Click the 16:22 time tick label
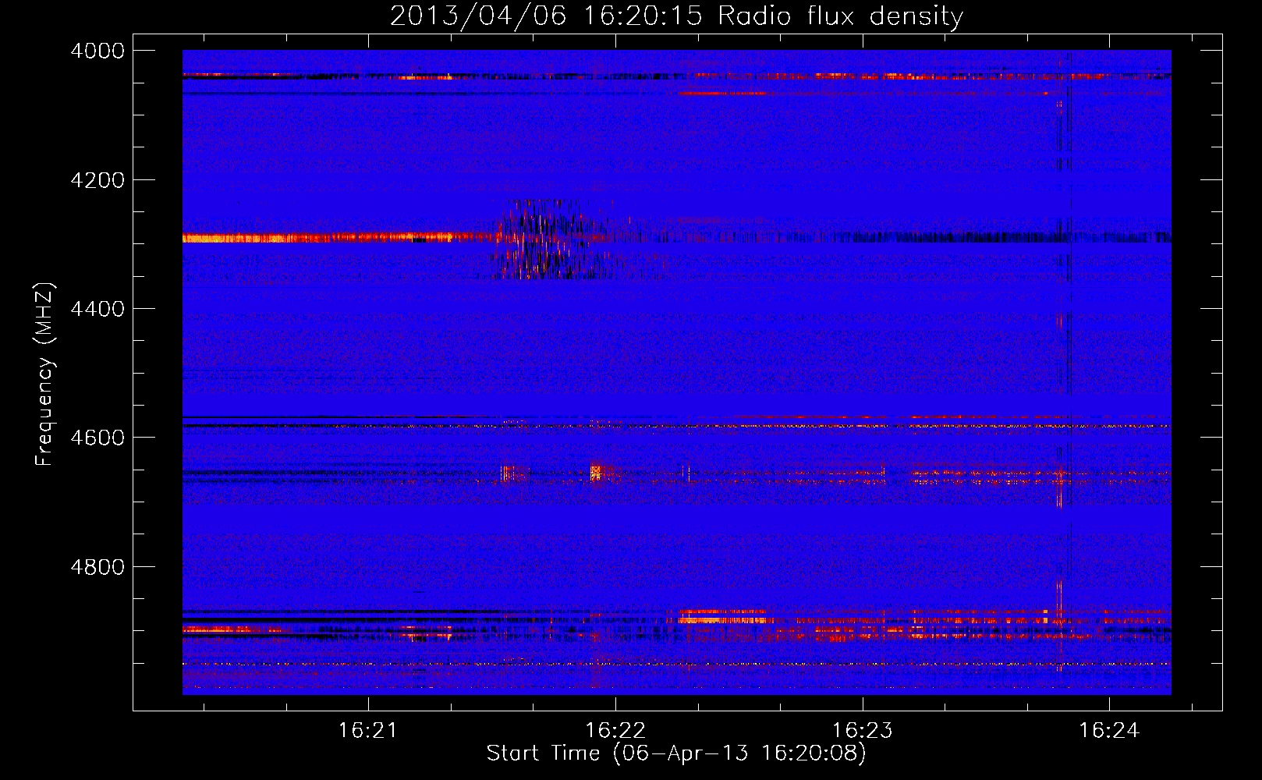Viewport: 1262px width, 780px height. coord(615,731)
